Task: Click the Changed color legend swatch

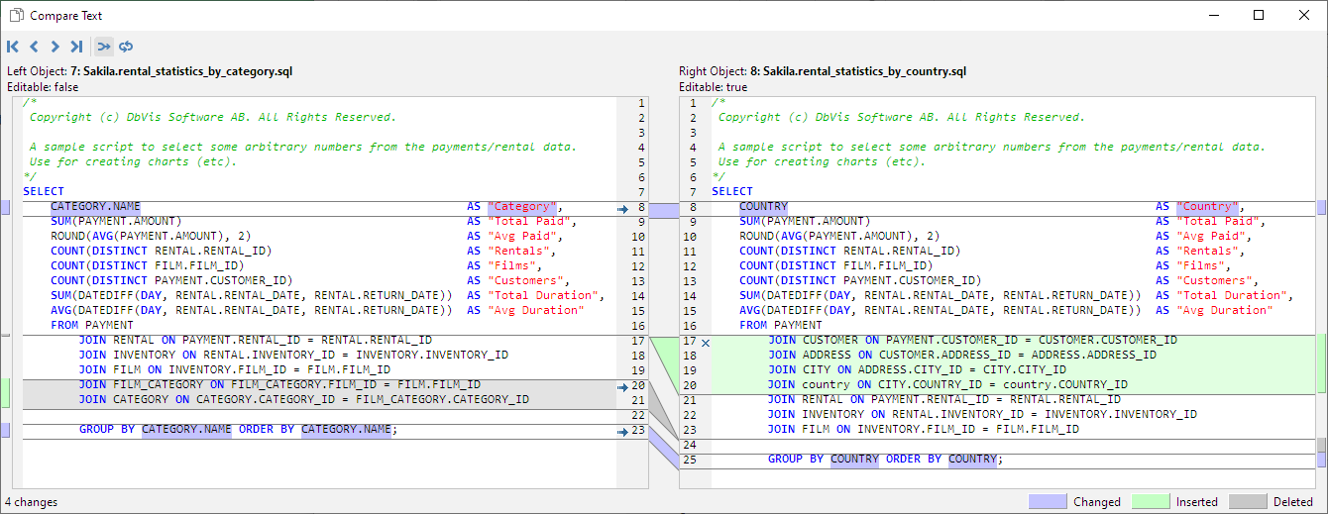Action: click(1048, 501)
